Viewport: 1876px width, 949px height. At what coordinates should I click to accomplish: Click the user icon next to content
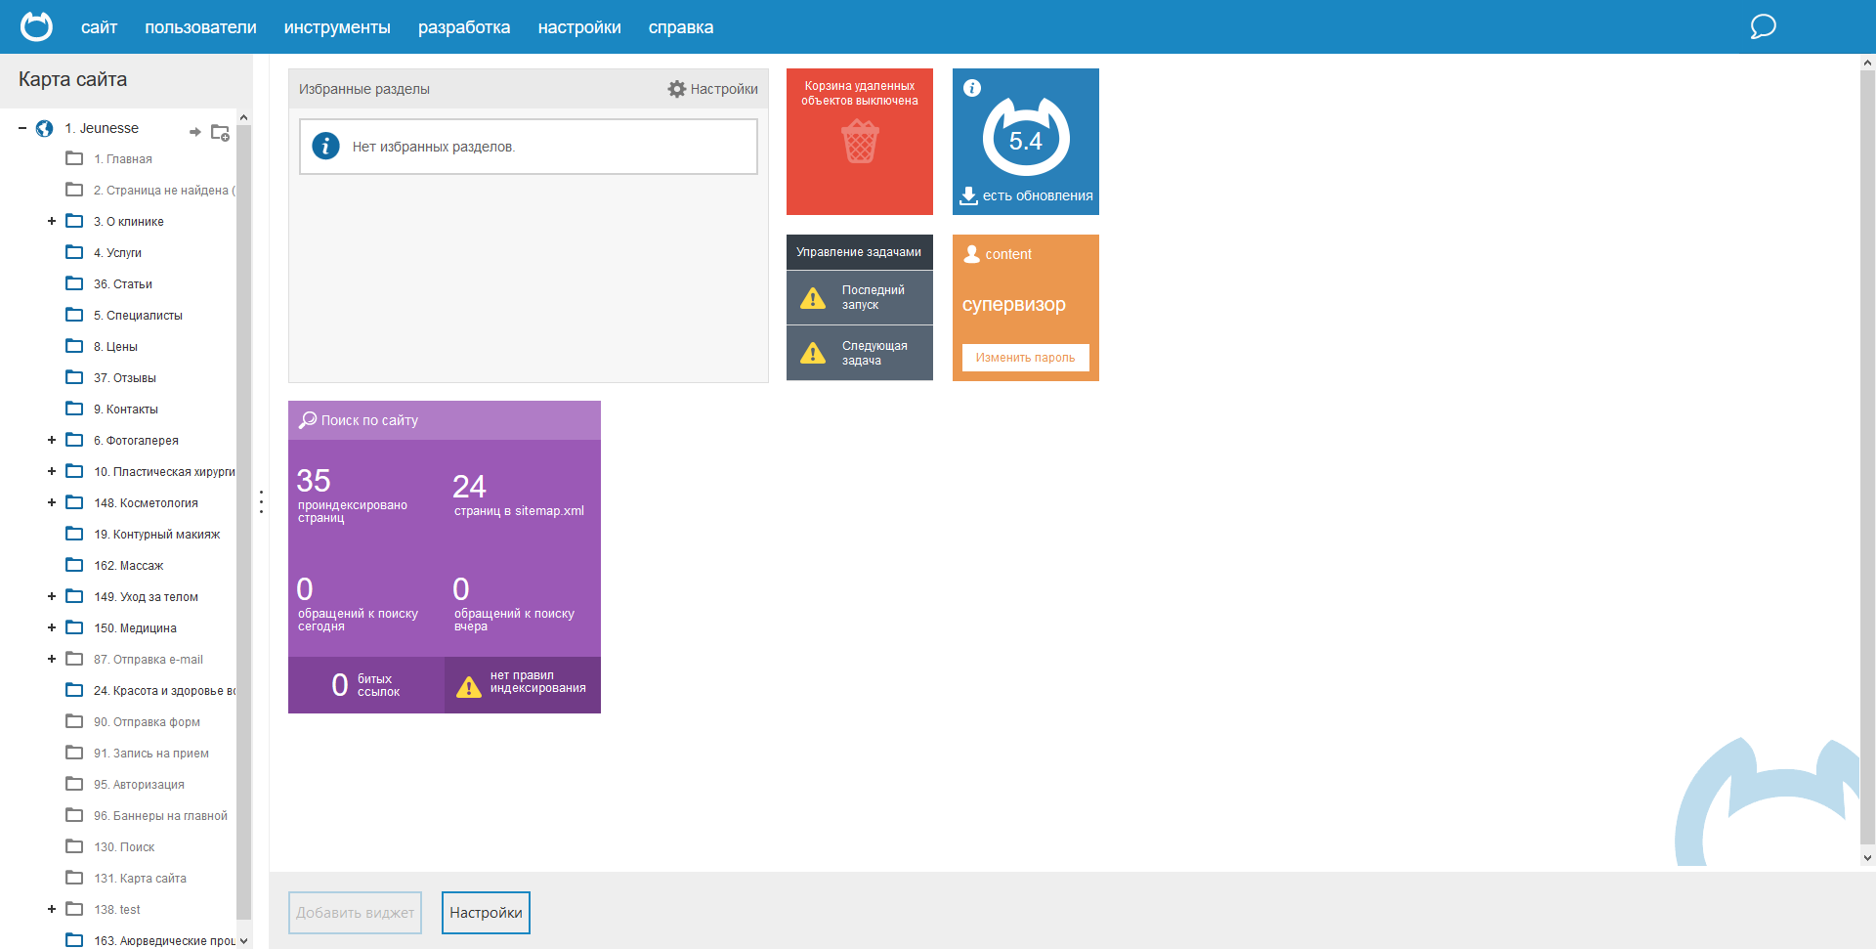coord(972,254)
